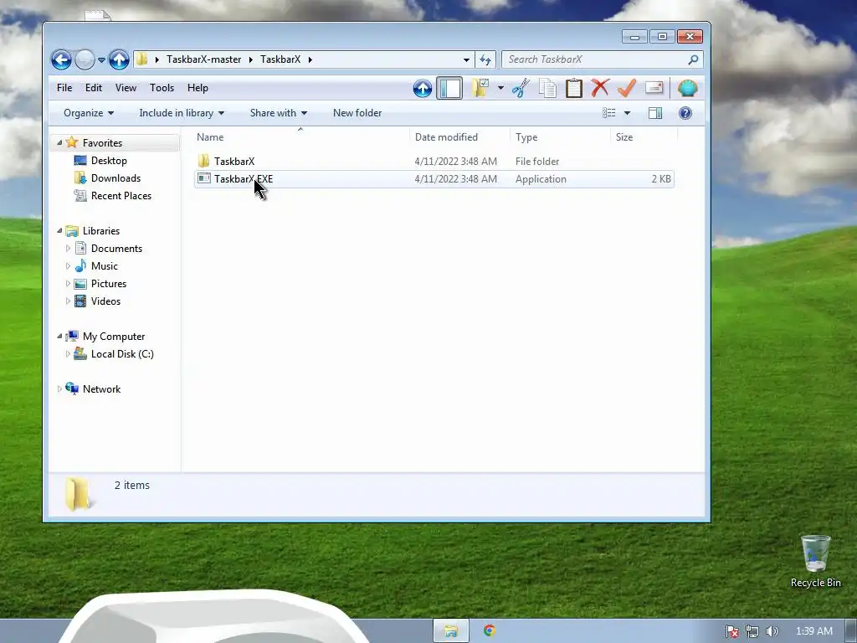Collapse the Libraries group
This screenshot has height=643, width=857.
point(59,231)
